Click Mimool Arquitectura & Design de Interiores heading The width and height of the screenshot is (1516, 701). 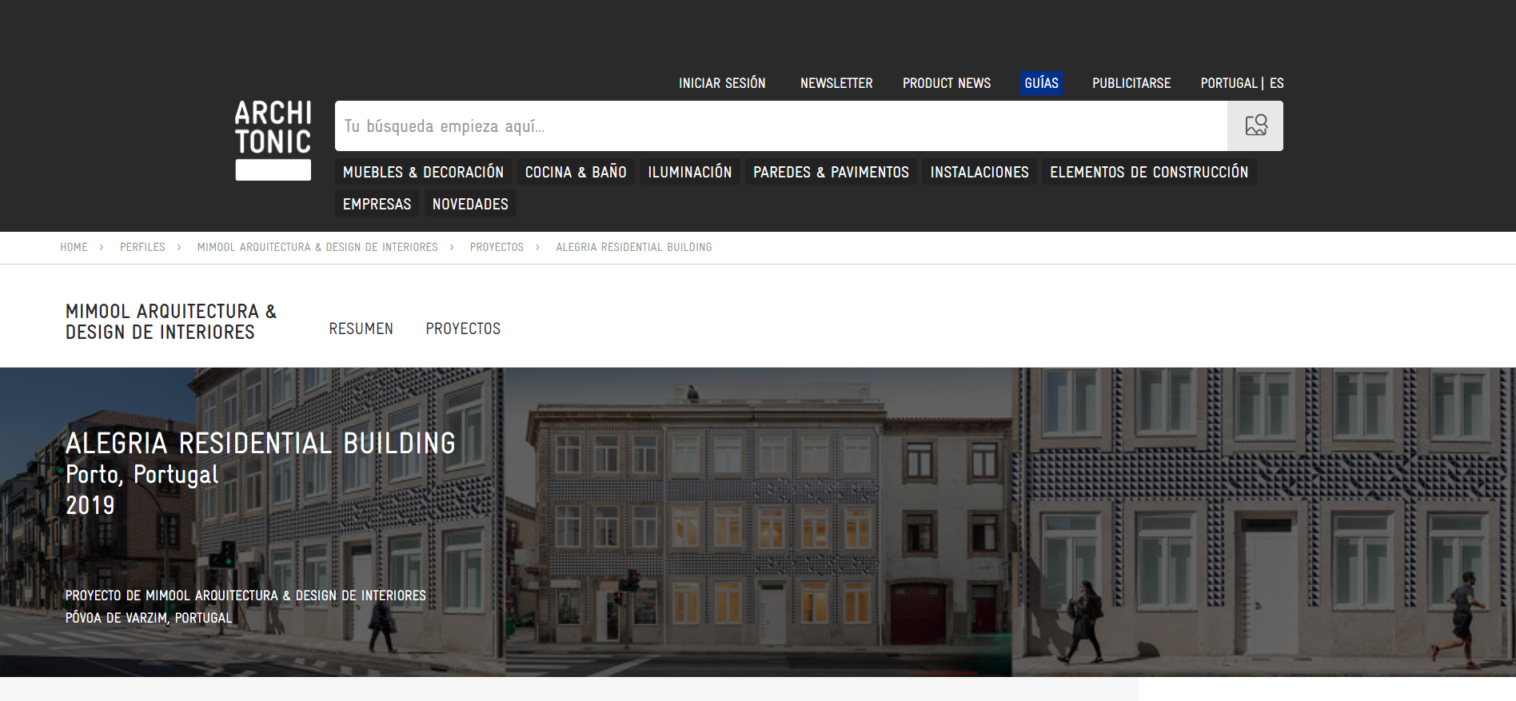tap(171, 321)
